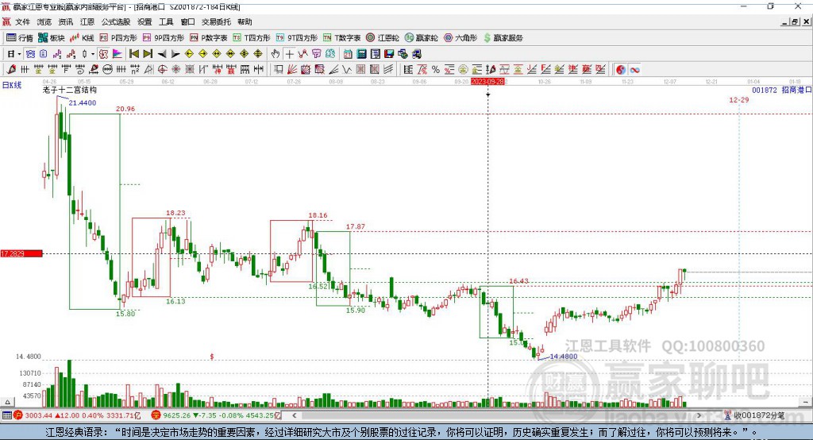Open the 交易委托 menu

click(x=216, y=21)
